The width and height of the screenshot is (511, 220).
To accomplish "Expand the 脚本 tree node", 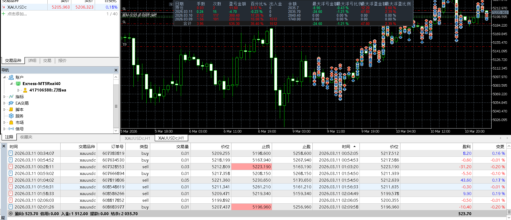I will 5,109.
